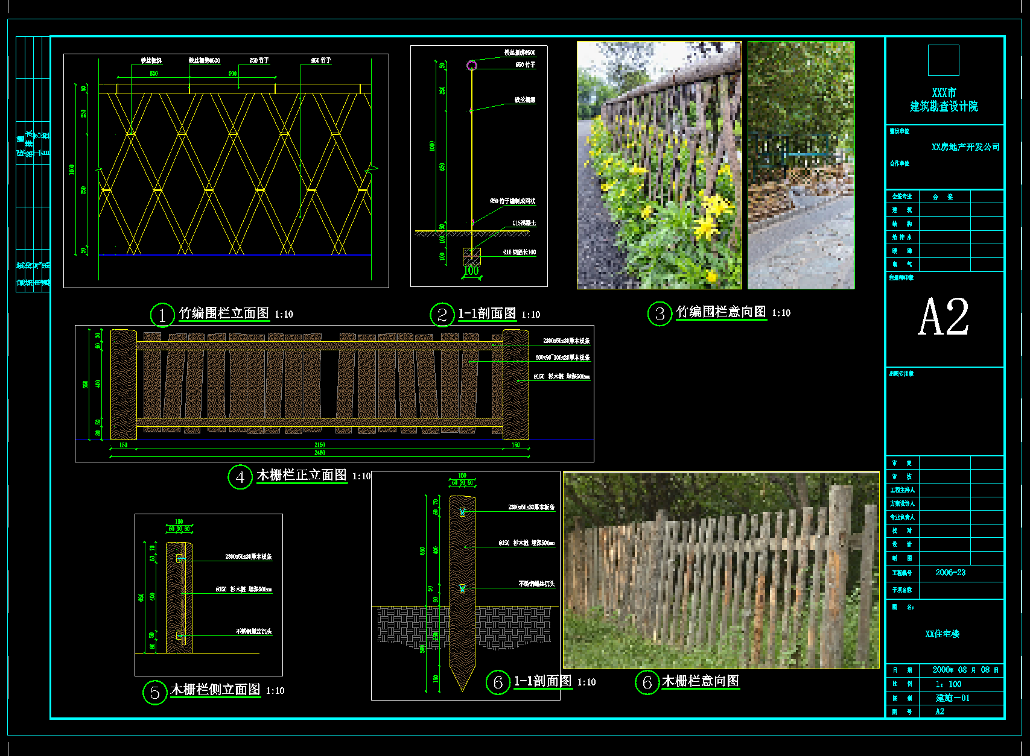Screen dimensions: 1030x756
Task: Click the empty logo square above XXX市
Action: point(943,60)
